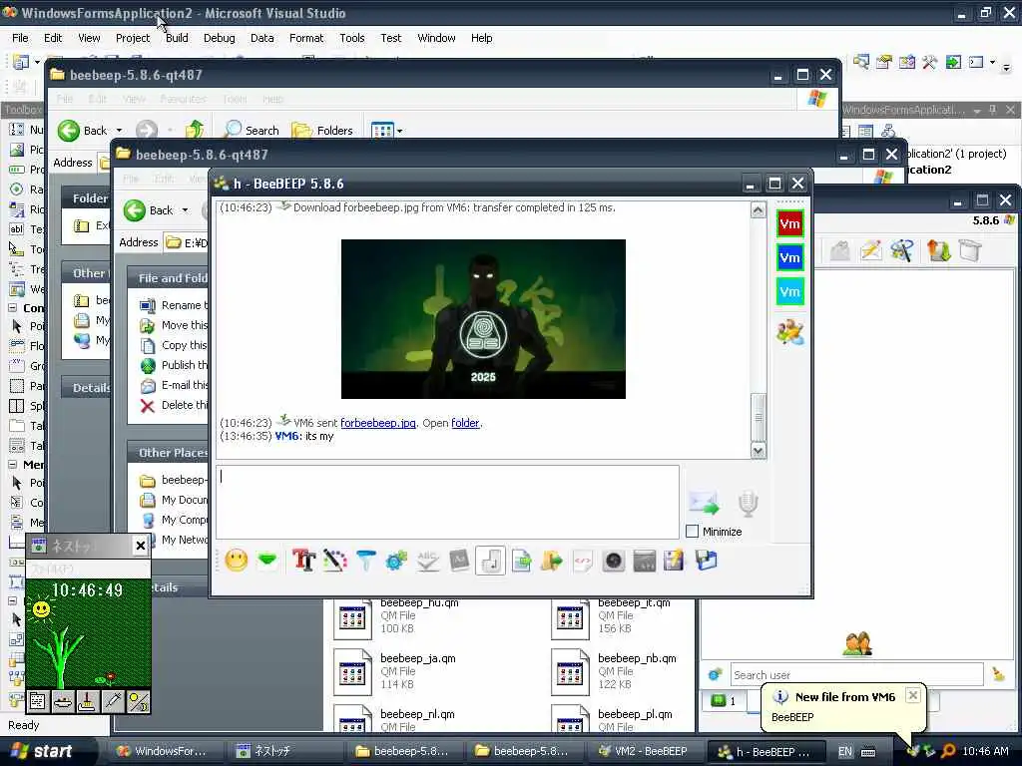This screenshot has height=766, width=1022.
Task: Click the Search user field in VM2 BeeBEEP
Action: coord(855,675)
